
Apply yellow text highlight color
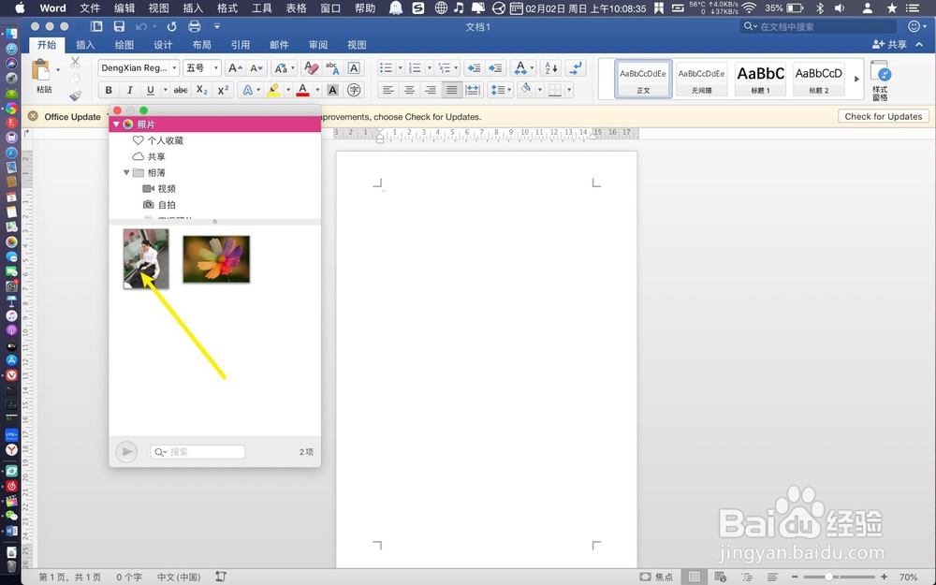[x=273, y=90]
